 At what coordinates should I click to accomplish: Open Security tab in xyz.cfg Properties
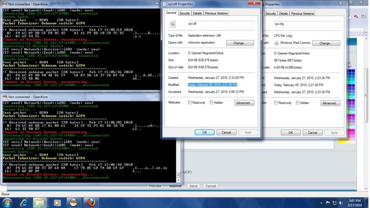(271, 13)
